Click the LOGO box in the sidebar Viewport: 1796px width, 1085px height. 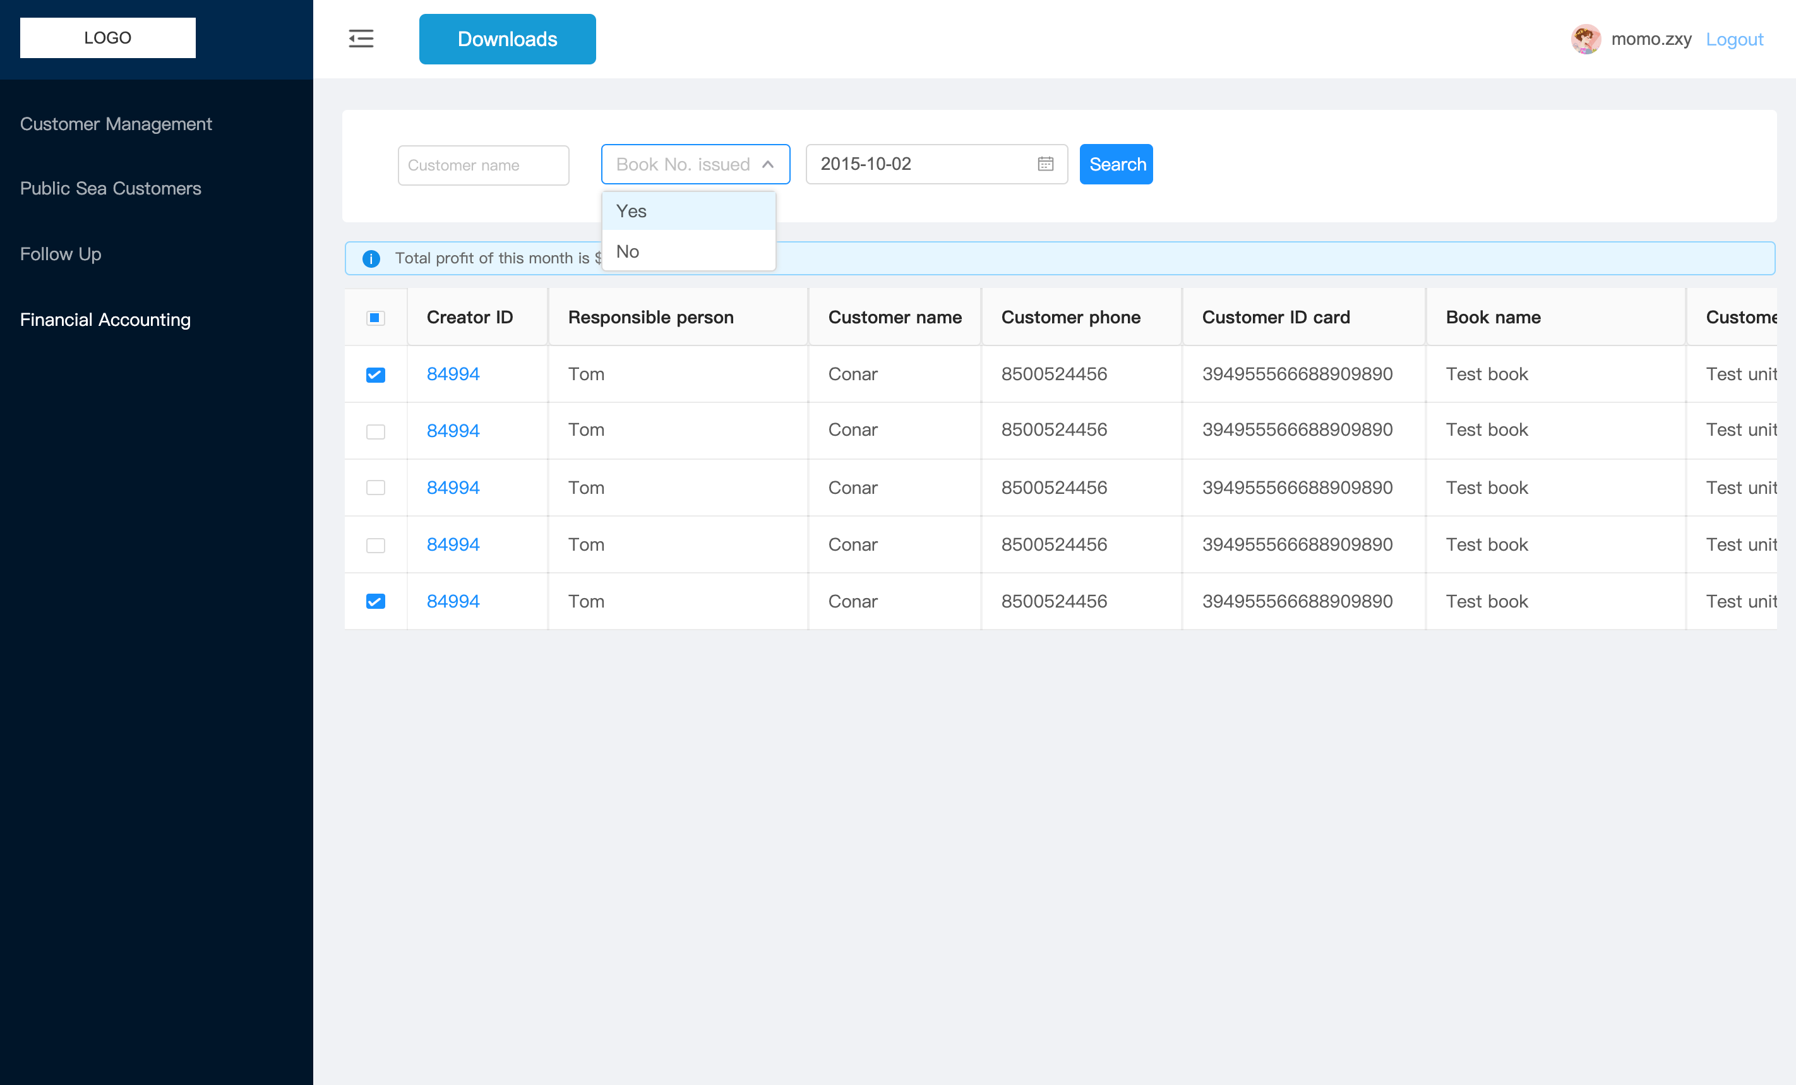pyautogui.click(x=108, y=38)
